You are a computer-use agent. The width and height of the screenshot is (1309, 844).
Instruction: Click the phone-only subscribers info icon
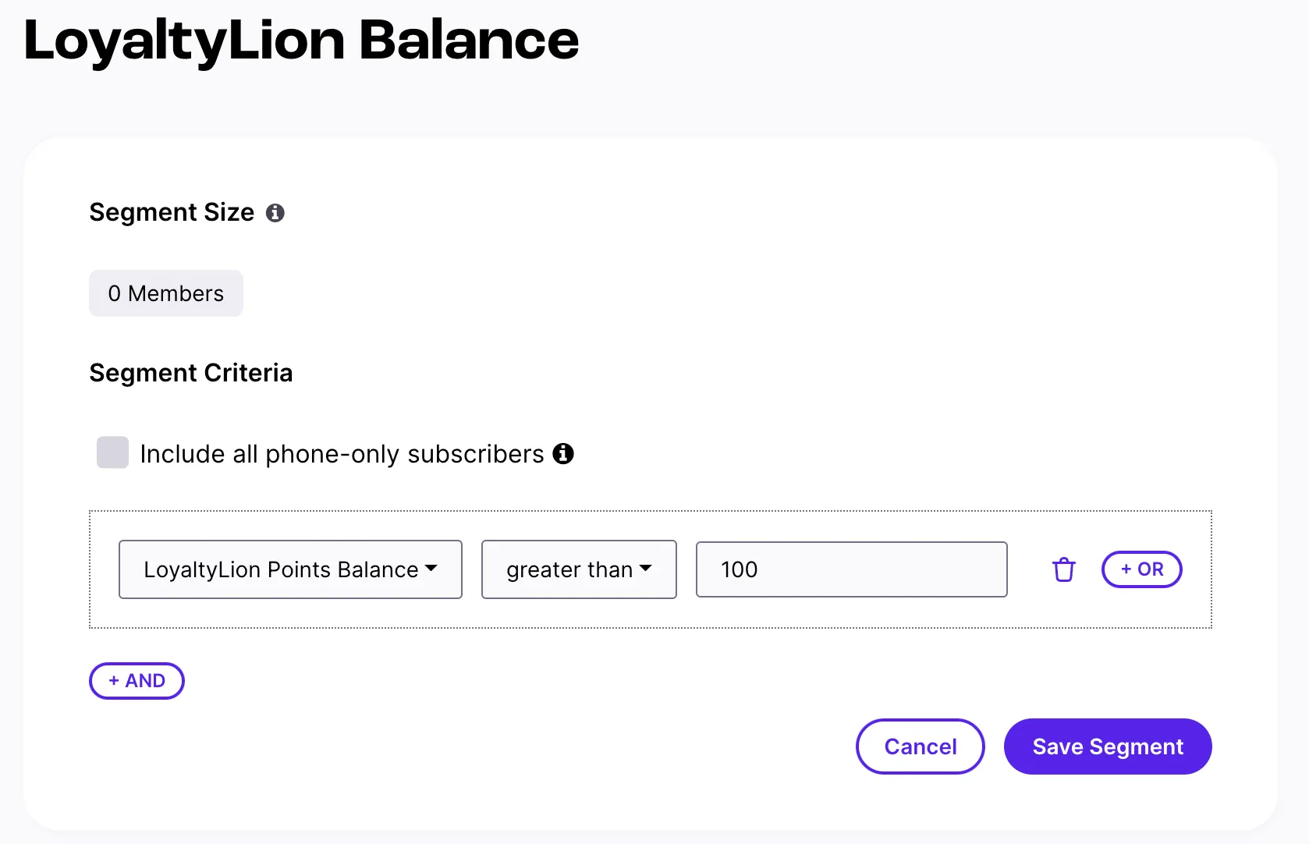coord(563,454)
